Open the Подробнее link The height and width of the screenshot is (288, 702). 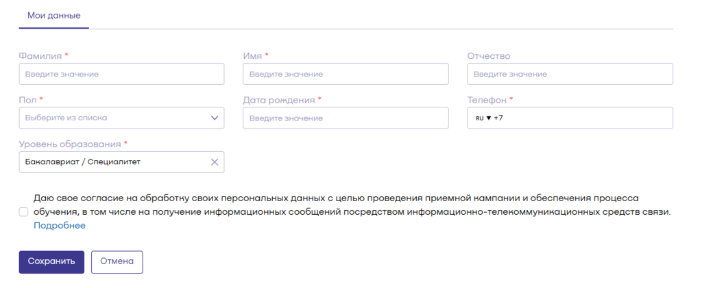pyautogui.click(x=60, y=226)
